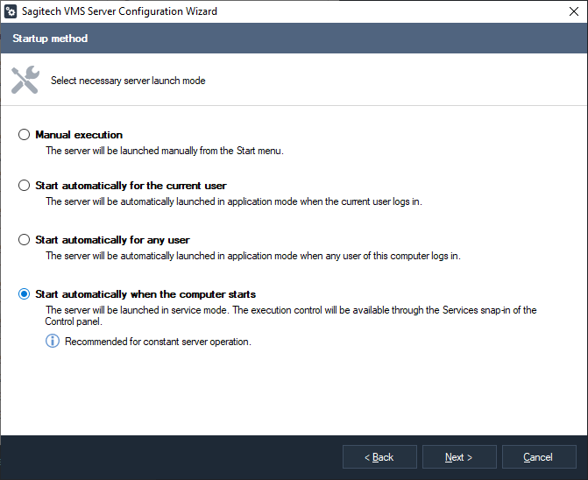Click the Sagitech app icon in title bar
588x480 pixels.
coord(11,11)
